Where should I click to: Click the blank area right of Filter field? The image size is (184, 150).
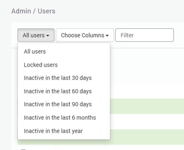pyautogui.click(x=179, y=35)
